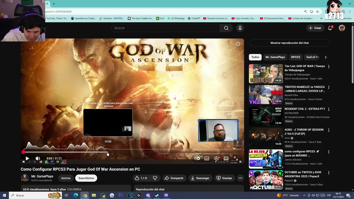Select the Todos filter chip
354x199 pixels.
tap(255, 57)
